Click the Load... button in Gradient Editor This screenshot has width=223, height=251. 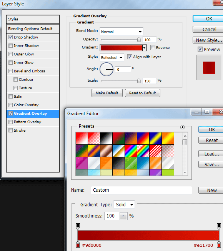tap(211, 154)
